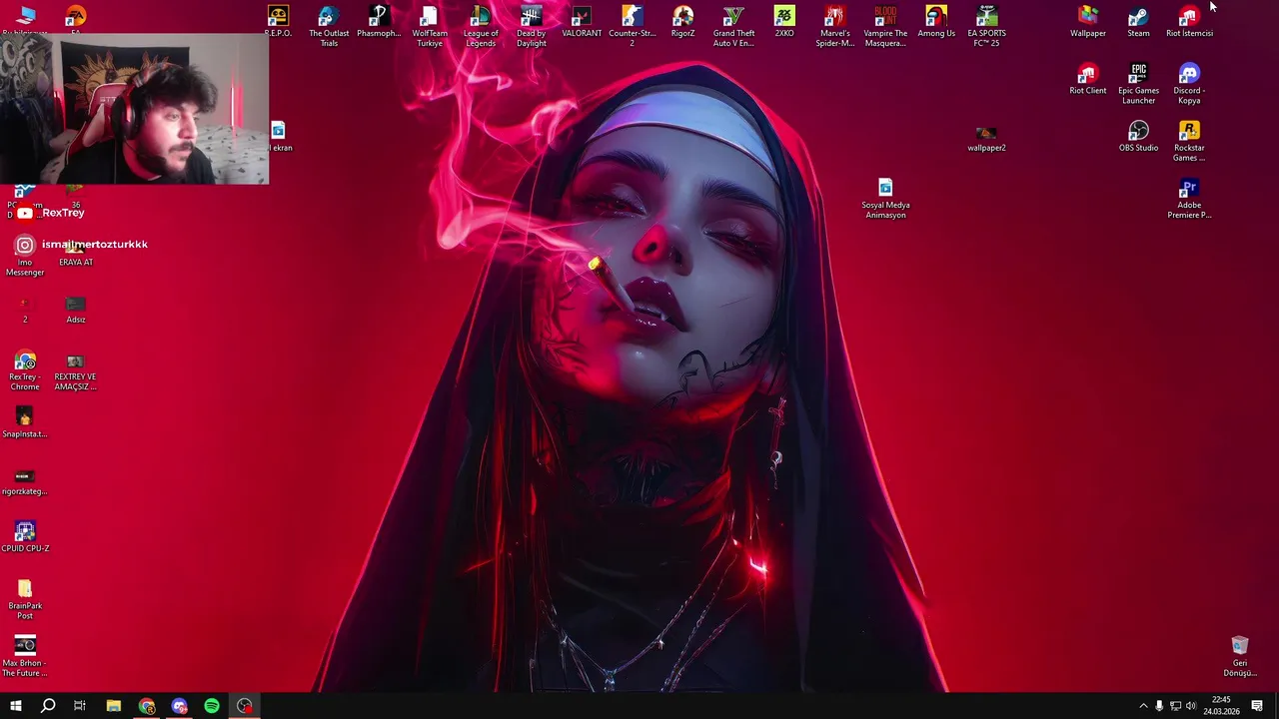Switch to OBS Studio on the taskbar
Image resolution: width=1279 pixels, height=719 pixels.
pyautogui.click(x=245, y=706)
